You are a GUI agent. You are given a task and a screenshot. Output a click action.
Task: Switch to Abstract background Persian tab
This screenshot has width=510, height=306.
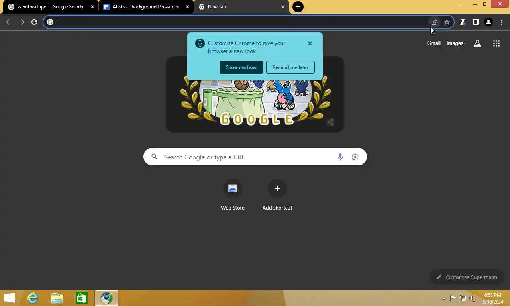coord(146,7)
